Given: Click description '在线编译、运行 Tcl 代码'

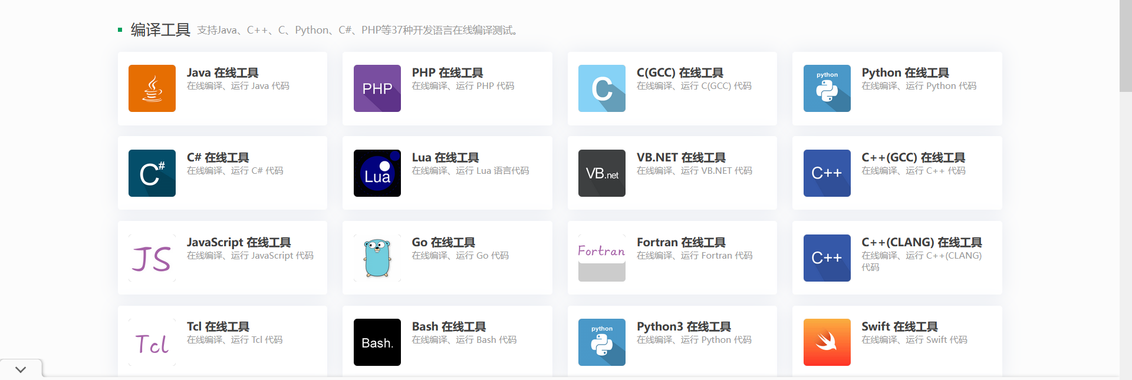Looking at the screenshot, I should [x=235, y=340].
